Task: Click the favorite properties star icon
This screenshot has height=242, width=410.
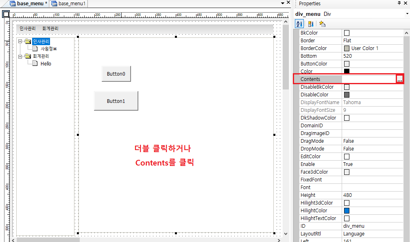Action: (322, 24)
